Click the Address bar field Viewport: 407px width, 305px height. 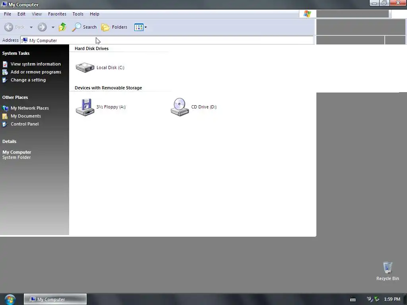coord(167,40)
